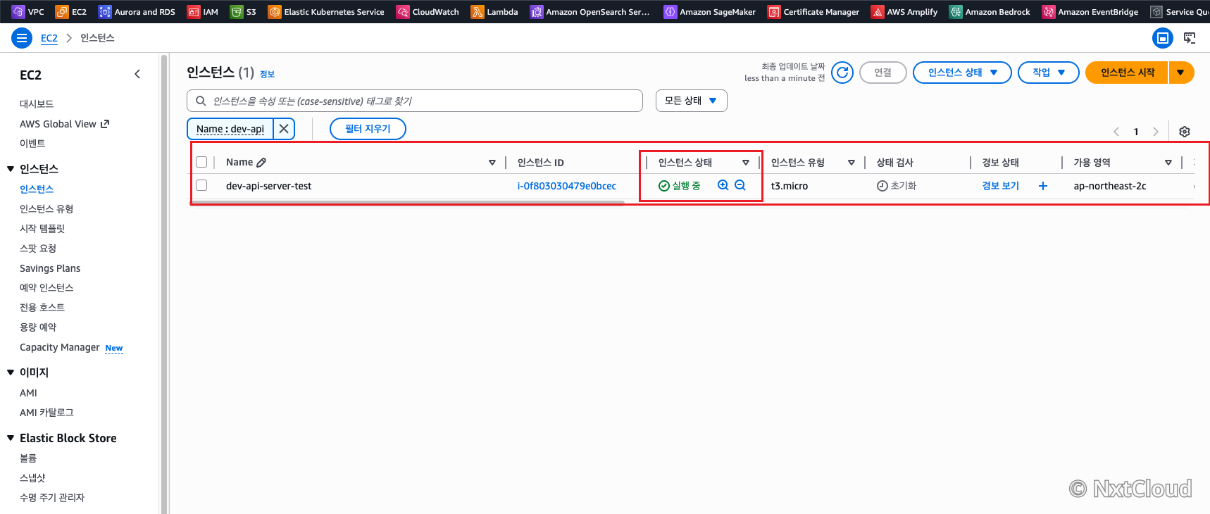Open the VPC service shortcut icon
Viewport: 1210px width, 514px height.
click(18, 11)
